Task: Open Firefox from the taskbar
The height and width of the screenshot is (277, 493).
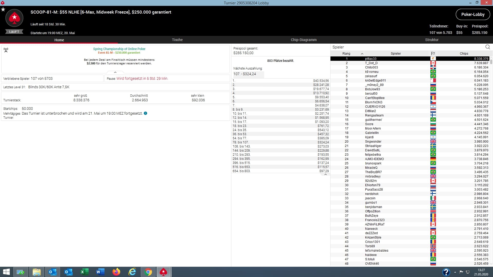Action: click(116, 272)
